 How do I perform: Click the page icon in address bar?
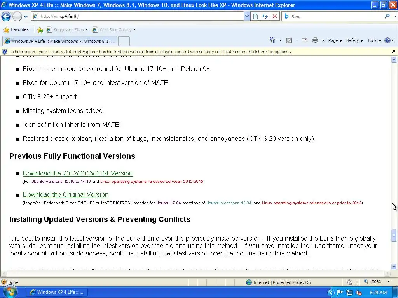35,16
